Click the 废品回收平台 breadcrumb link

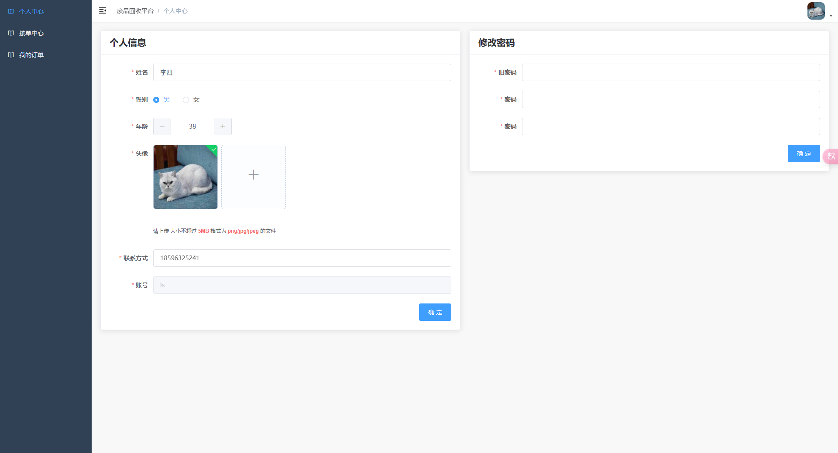(135, 11)
